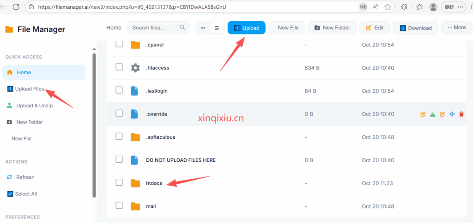Choose Upload Files in Quick Access
473x223 pixels.
(29, 89)
